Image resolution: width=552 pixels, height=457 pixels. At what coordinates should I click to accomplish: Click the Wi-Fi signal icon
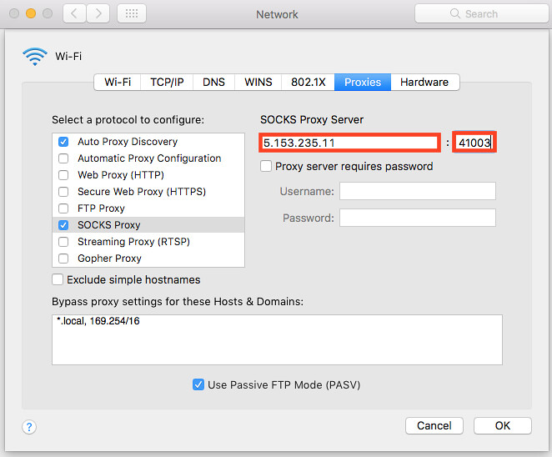pos(35,58)
